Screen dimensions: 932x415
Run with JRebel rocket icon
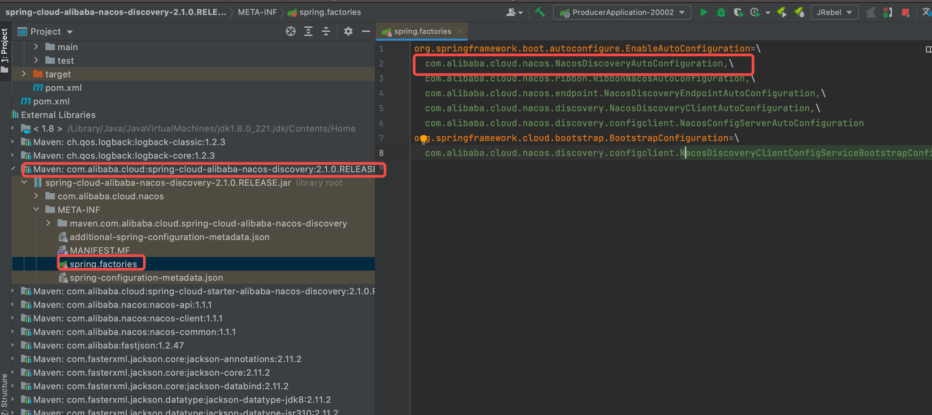(x=782, y=12)
